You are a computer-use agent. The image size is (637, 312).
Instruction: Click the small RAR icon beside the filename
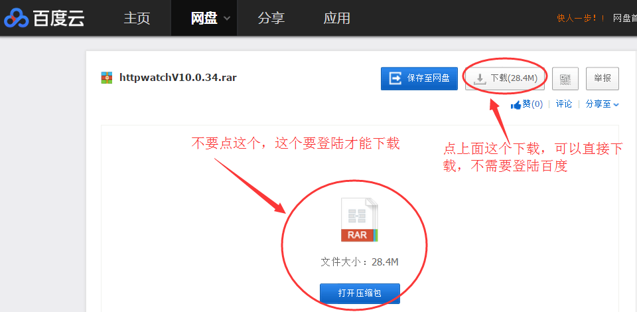(x=107, y=78)
